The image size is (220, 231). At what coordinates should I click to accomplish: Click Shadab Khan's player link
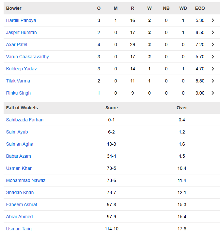[20, 192]
